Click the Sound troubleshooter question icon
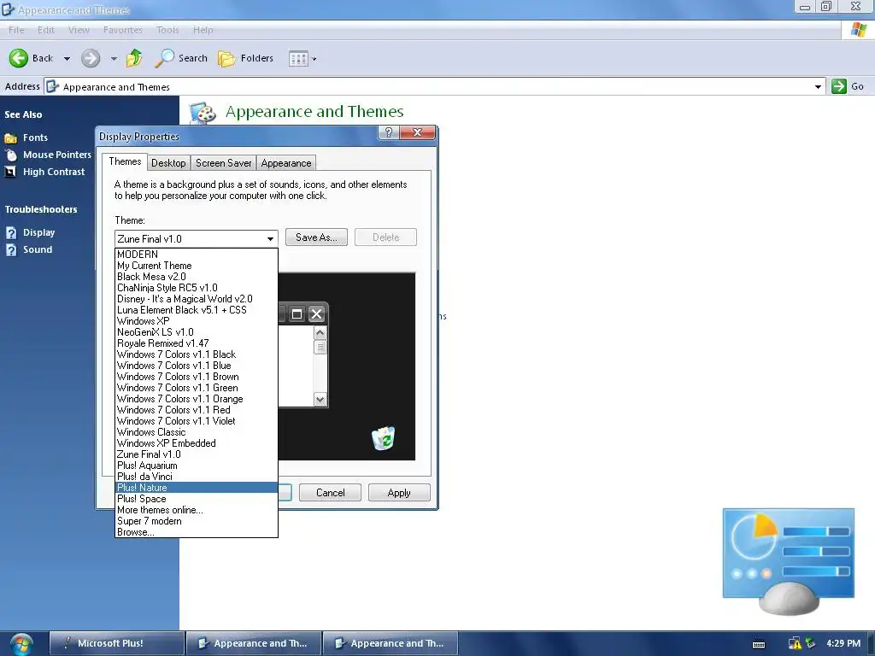Viewport: 875px width, 656px height. click(11, 250)
